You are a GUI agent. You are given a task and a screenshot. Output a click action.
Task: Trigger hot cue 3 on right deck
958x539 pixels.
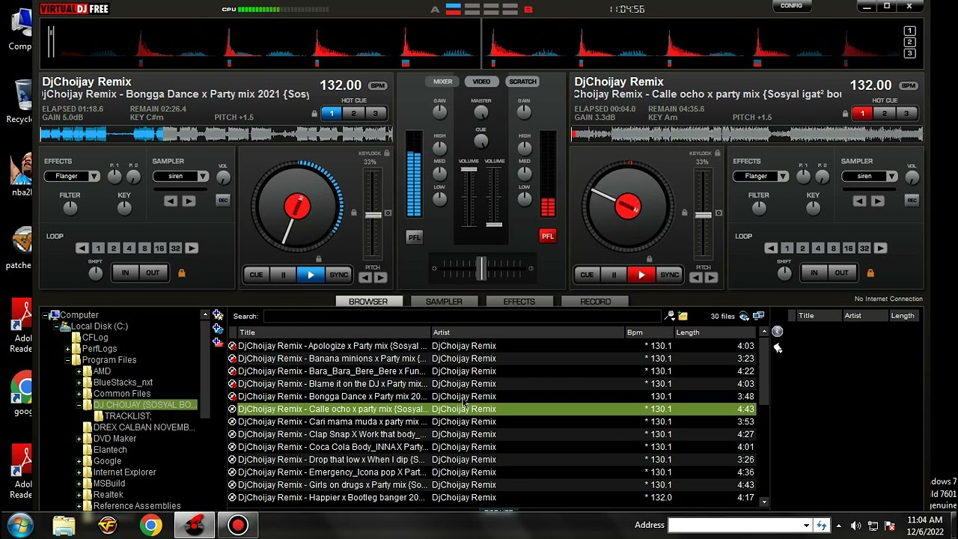point(906,113)
